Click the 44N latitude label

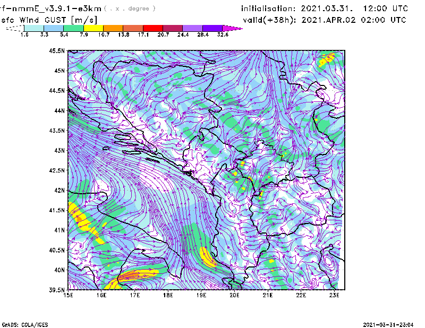[x=59, y=110]
